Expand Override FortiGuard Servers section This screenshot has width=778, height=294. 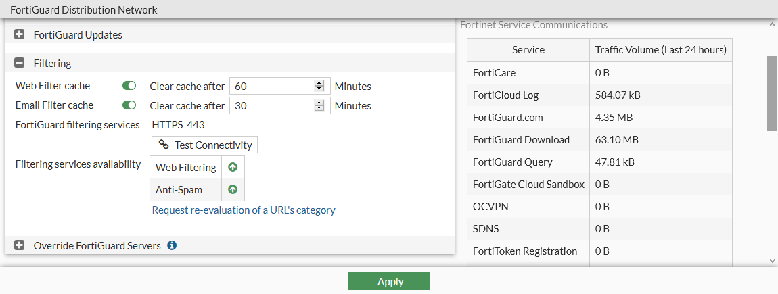20,245
